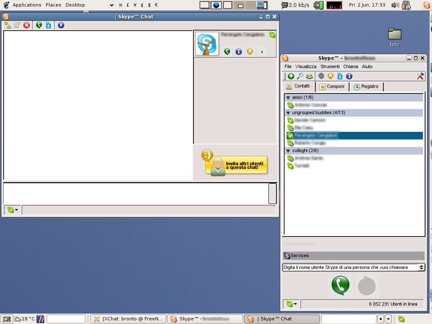This screenshot has height=324, width=432.
Task: Click No new events text
Action: [x=300, y=244]
